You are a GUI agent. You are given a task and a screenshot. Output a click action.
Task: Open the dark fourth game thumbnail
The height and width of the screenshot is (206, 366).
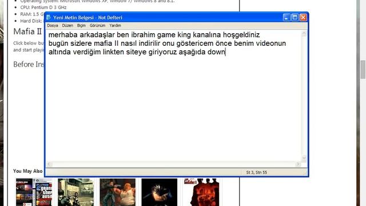point(160,192)
